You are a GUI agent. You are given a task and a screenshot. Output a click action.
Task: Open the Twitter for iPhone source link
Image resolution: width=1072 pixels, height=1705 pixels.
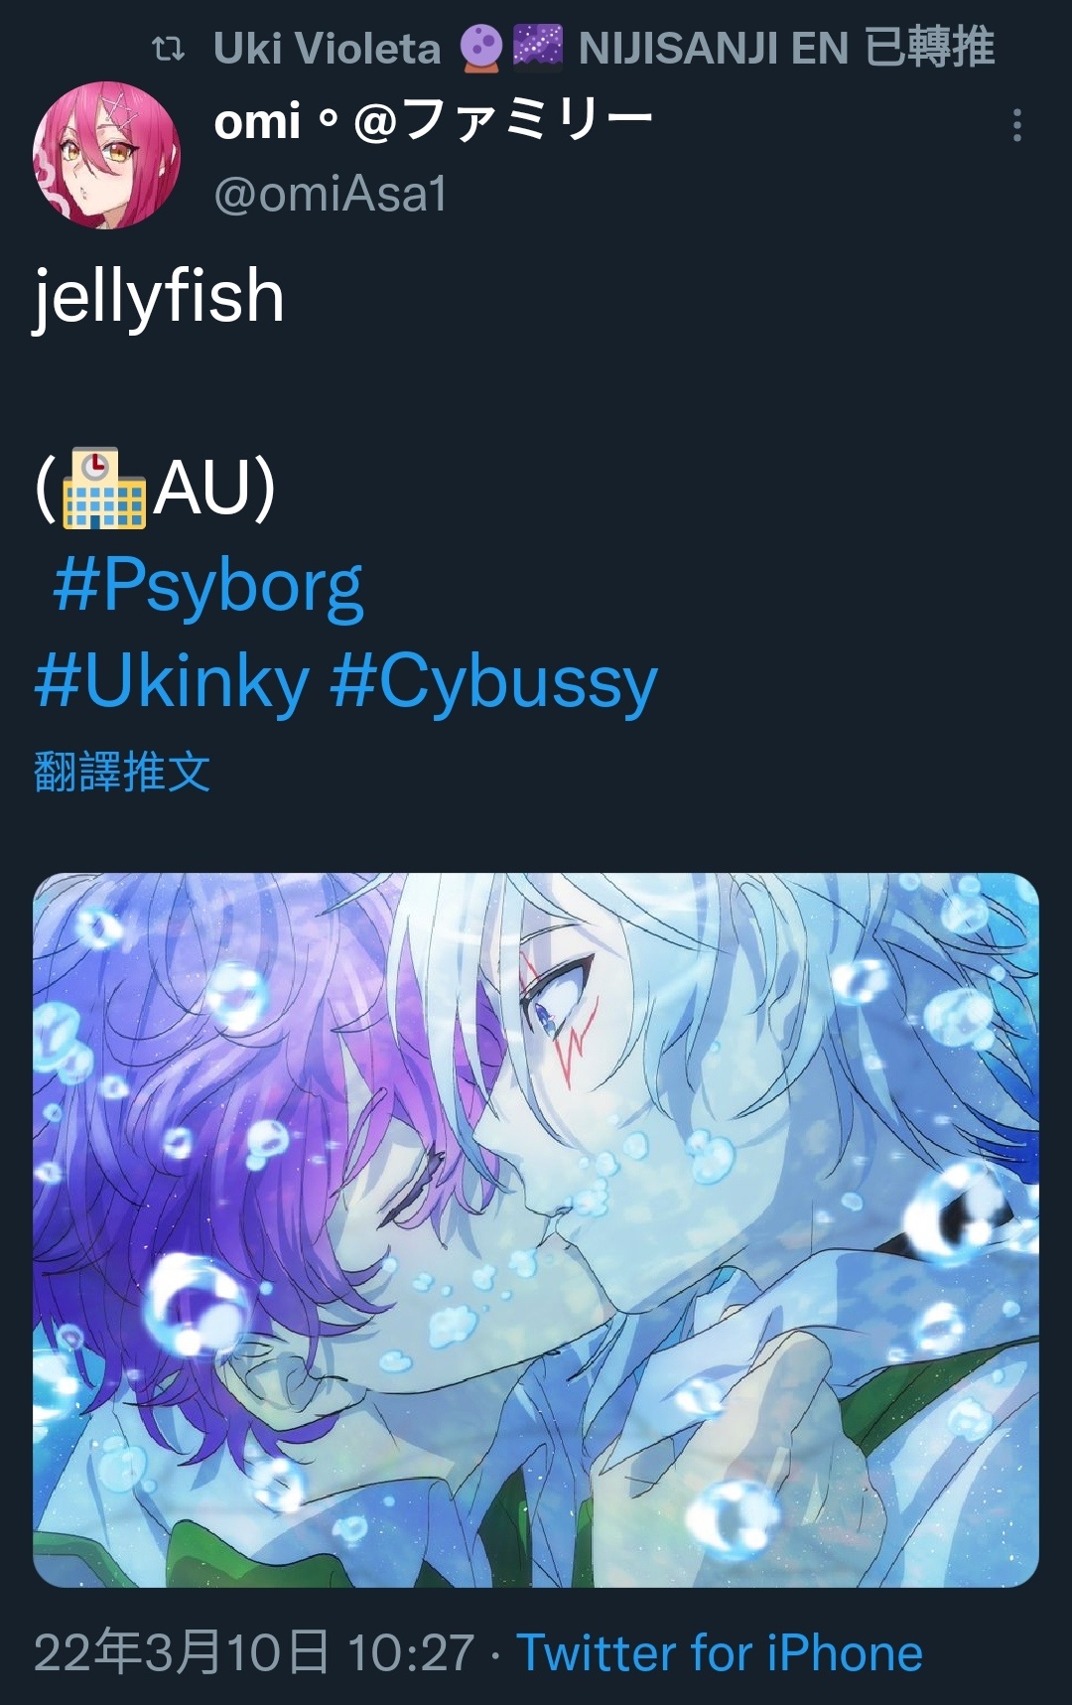pos(721,1653)
